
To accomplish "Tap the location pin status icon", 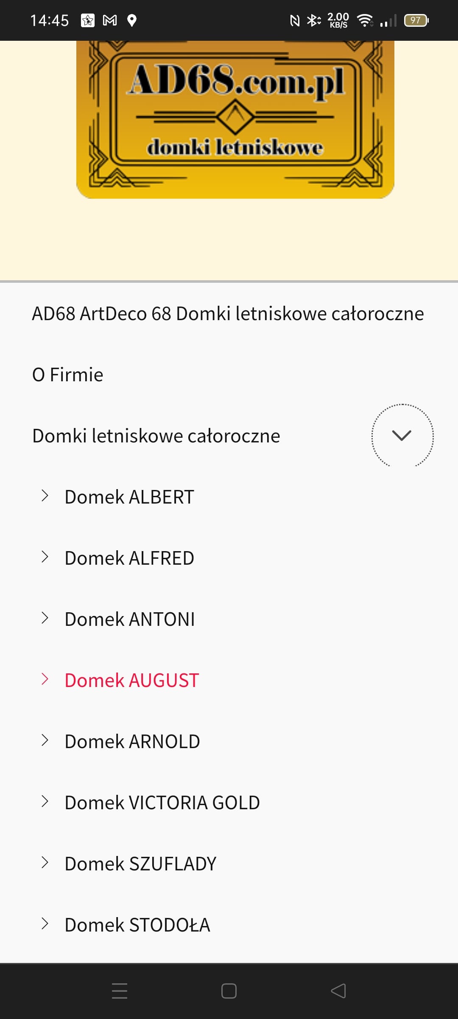I will [x=132, y=20].
